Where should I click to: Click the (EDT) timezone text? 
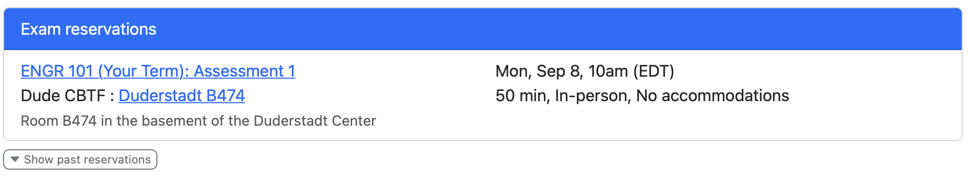coord(654,71)
